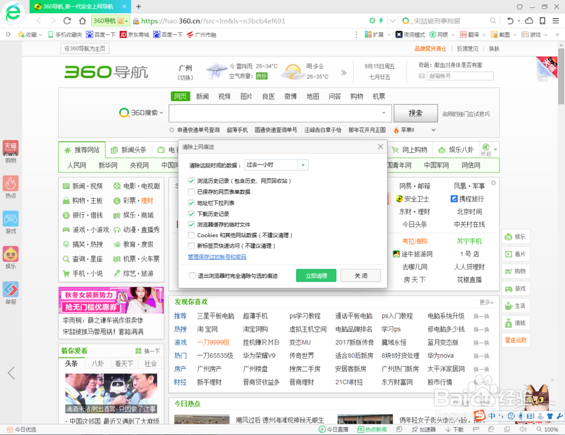Click the 网银 online banking icon

pyautogui.click(x=433, y=34)
